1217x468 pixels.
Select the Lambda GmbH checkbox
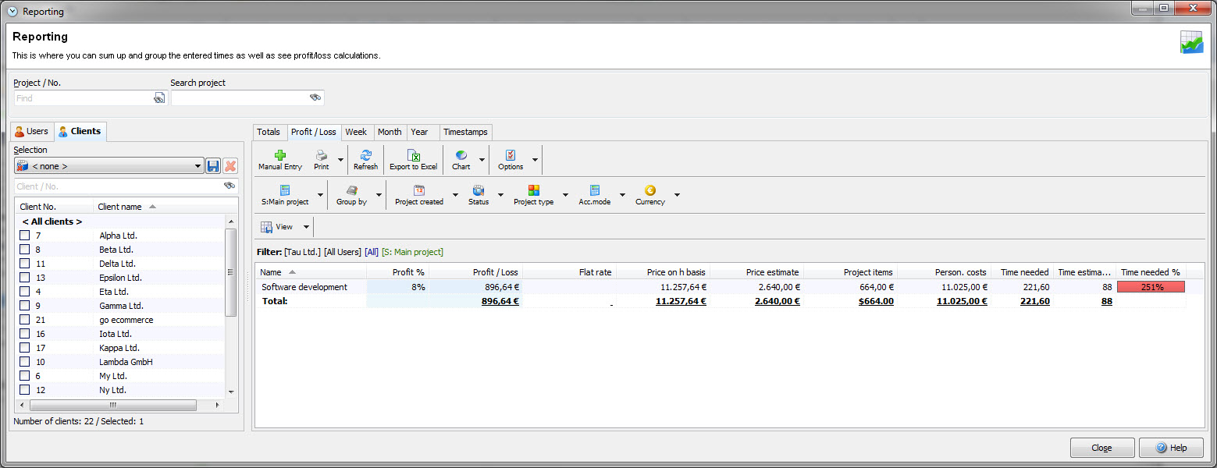(x=25, y=362)
